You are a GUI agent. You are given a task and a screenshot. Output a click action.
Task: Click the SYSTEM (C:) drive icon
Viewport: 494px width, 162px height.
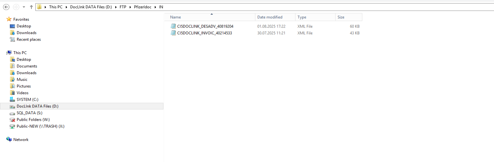(x=12, y=99)
